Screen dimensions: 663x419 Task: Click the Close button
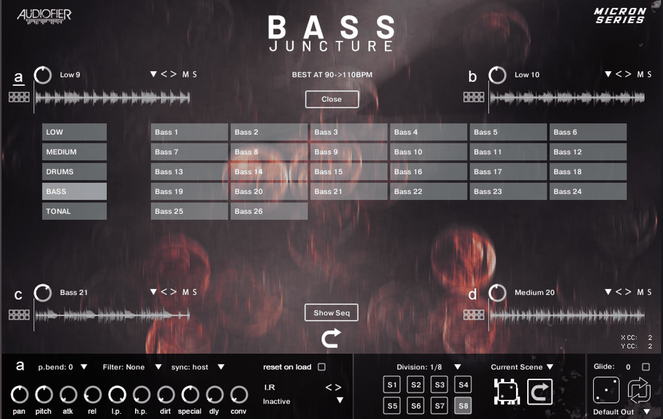331,99
